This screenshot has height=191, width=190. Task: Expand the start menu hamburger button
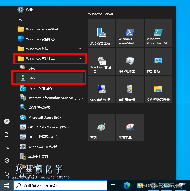point(7,14)
